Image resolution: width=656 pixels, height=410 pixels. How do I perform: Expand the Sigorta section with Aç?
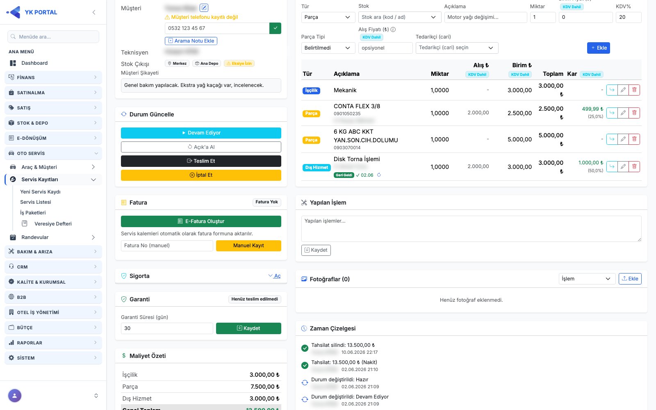(274, 276)
